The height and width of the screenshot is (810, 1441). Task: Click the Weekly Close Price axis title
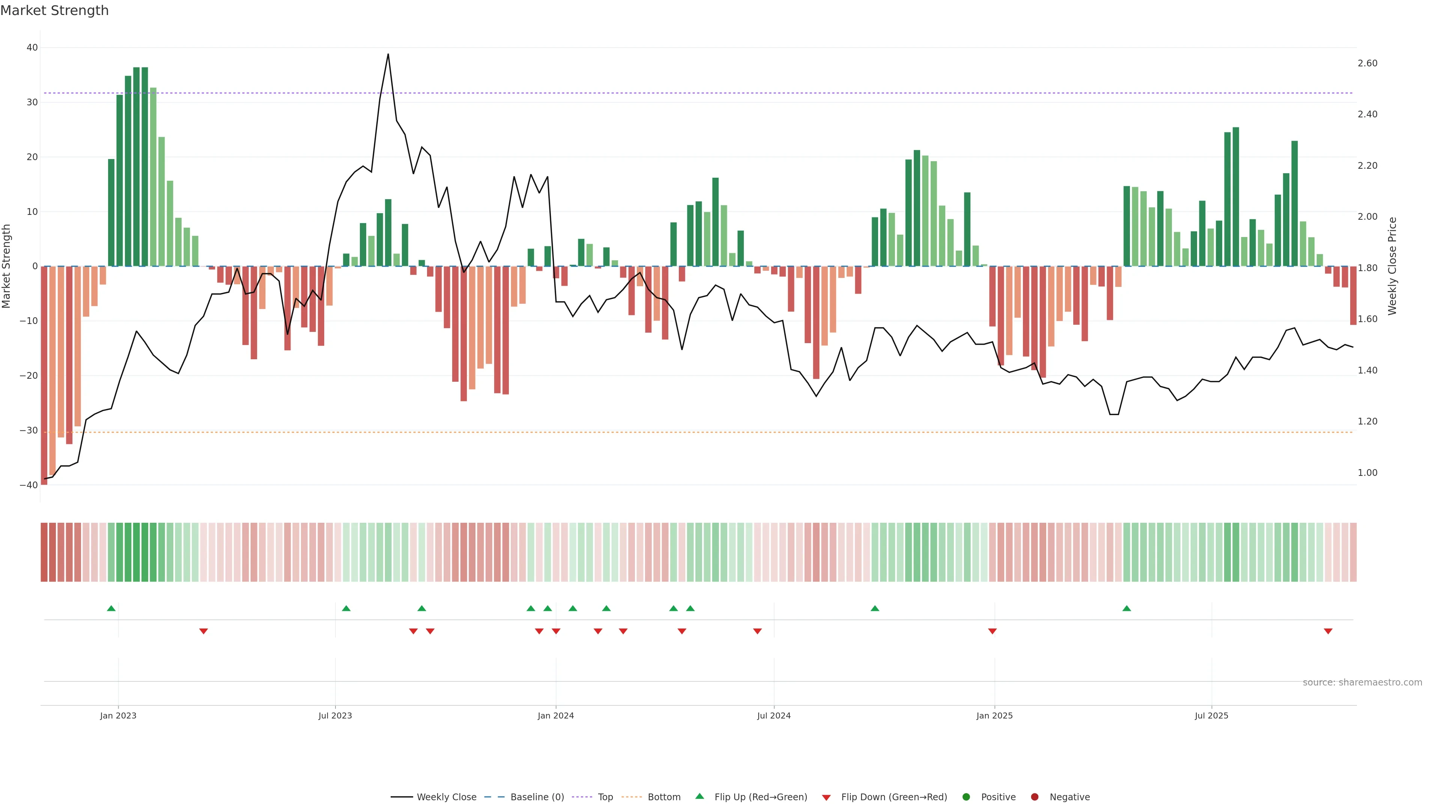(x=1392, y=266)
